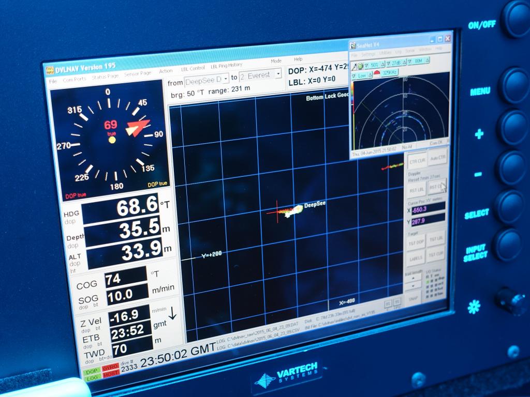Click the SeaNet V4 title bar icon
Screen dimensions: 530x397
353,45
